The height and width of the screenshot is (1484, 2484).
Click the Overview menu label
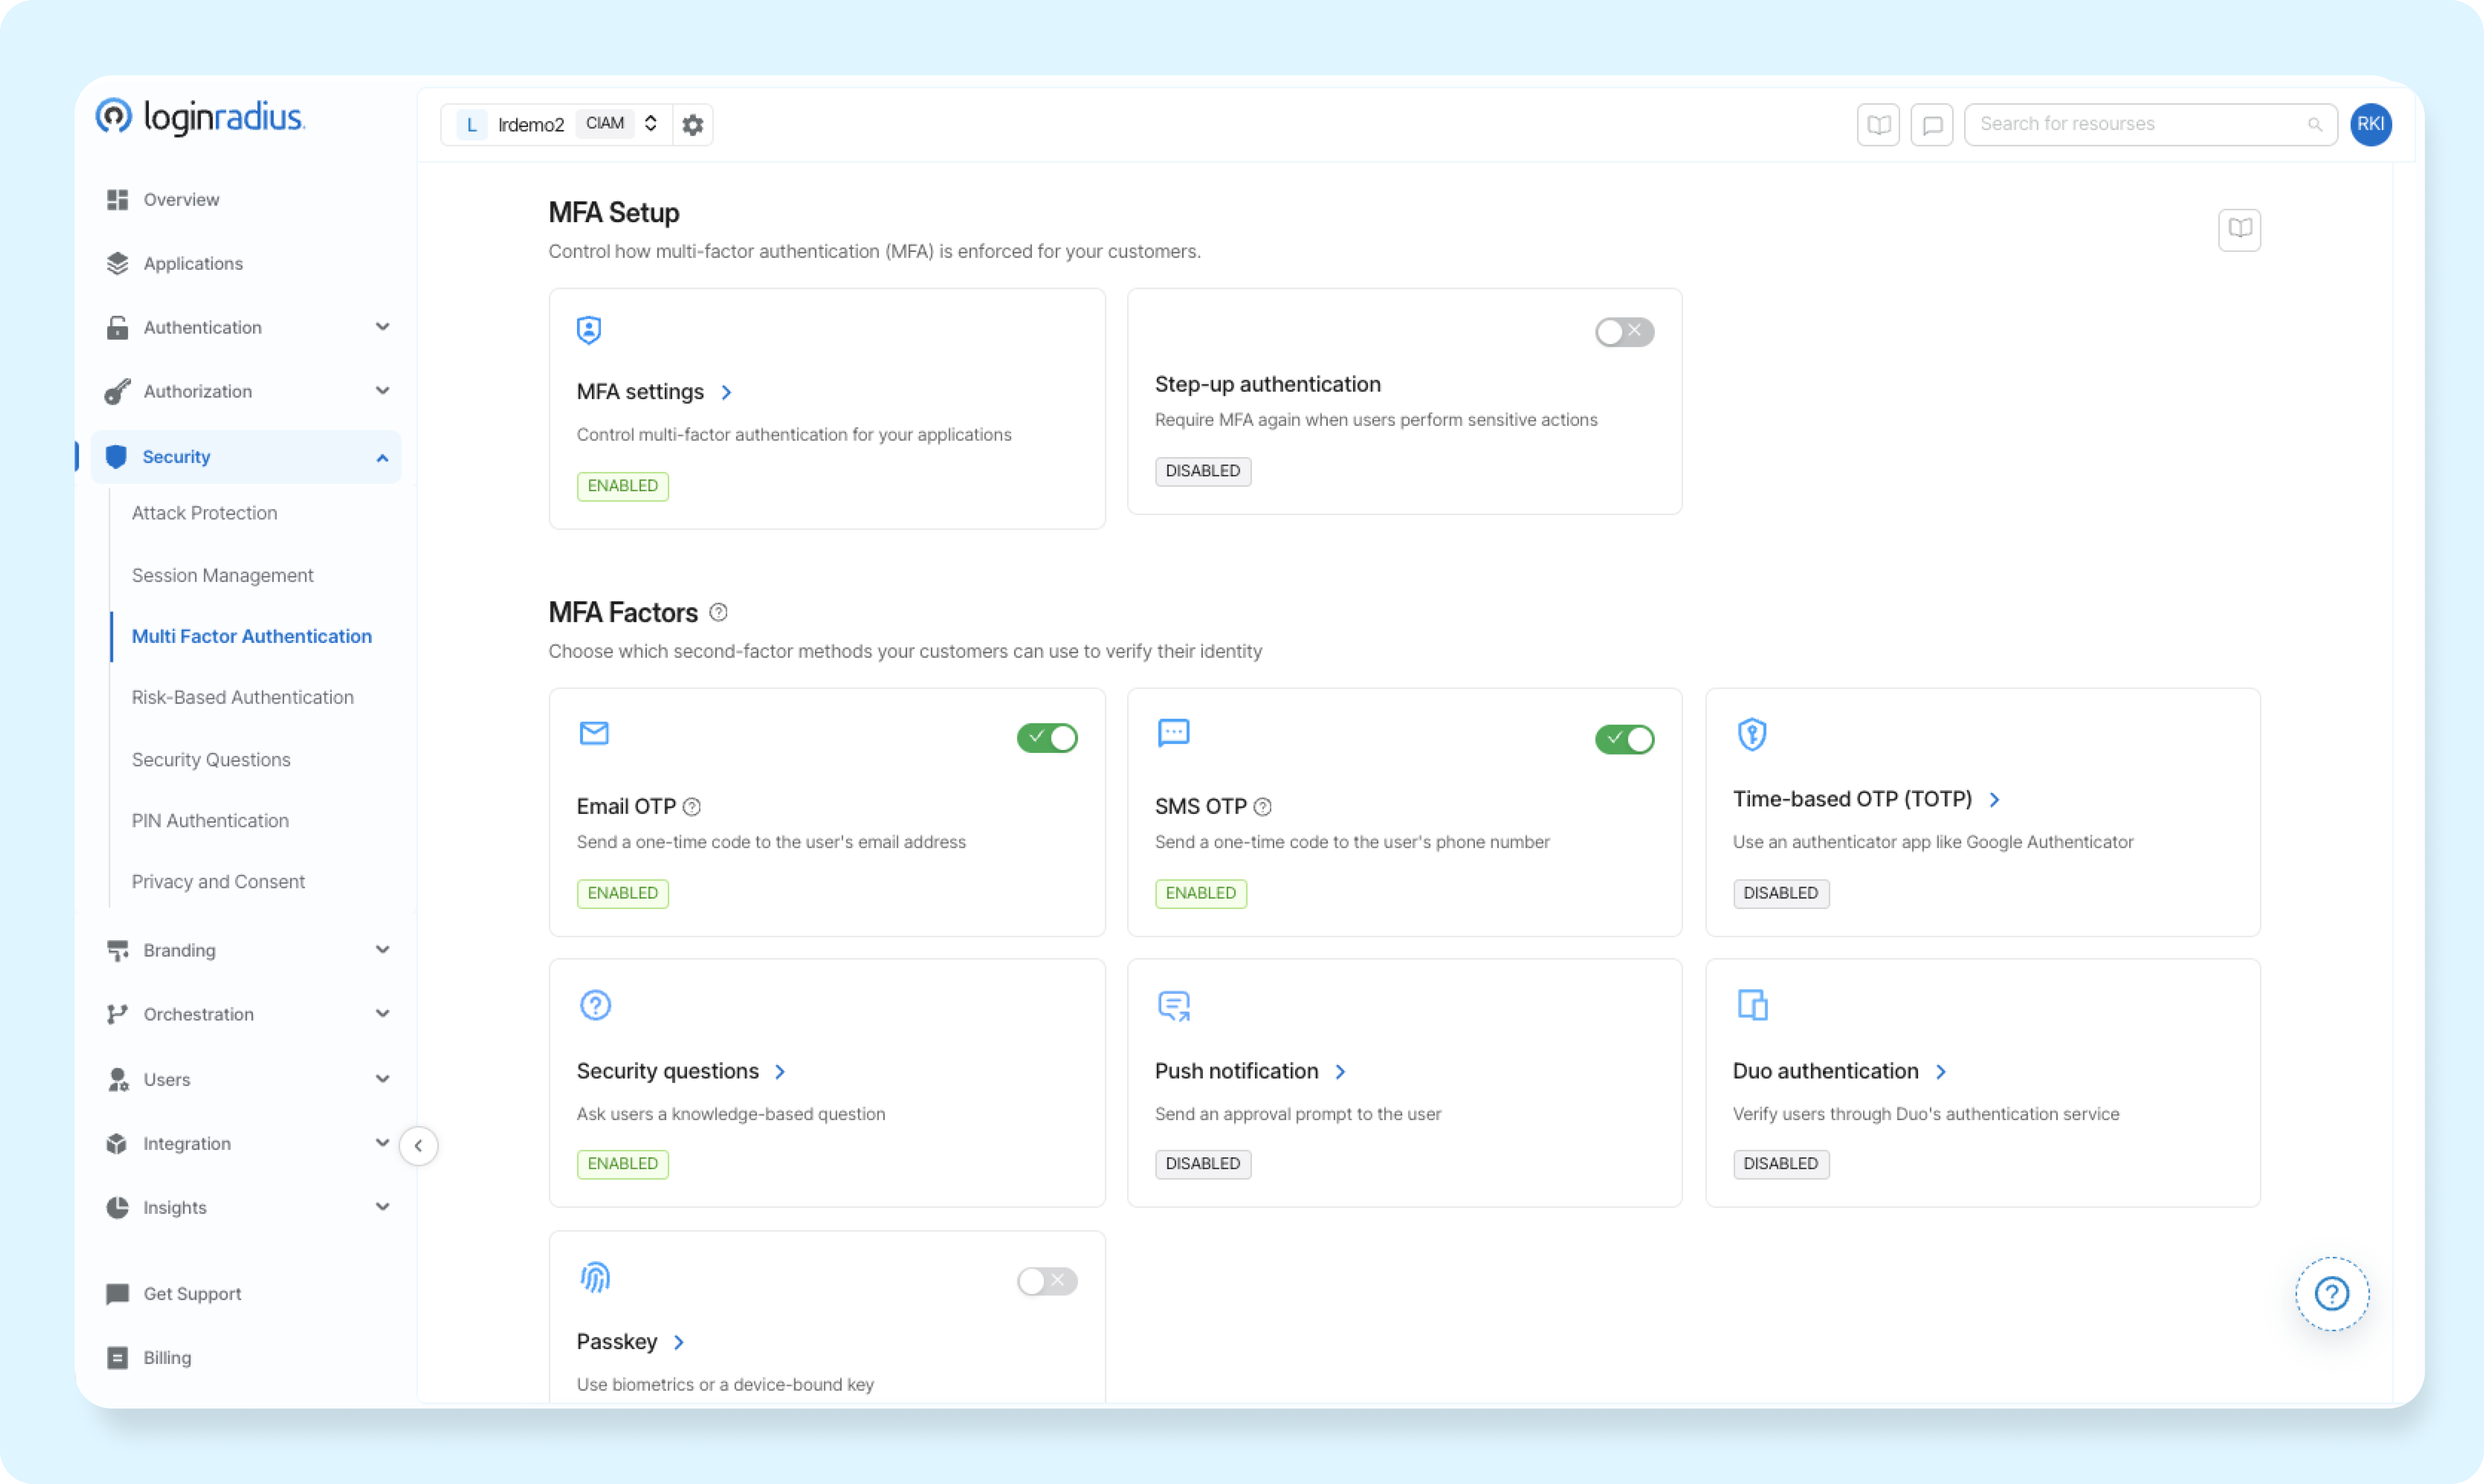(x=181, y=200)
